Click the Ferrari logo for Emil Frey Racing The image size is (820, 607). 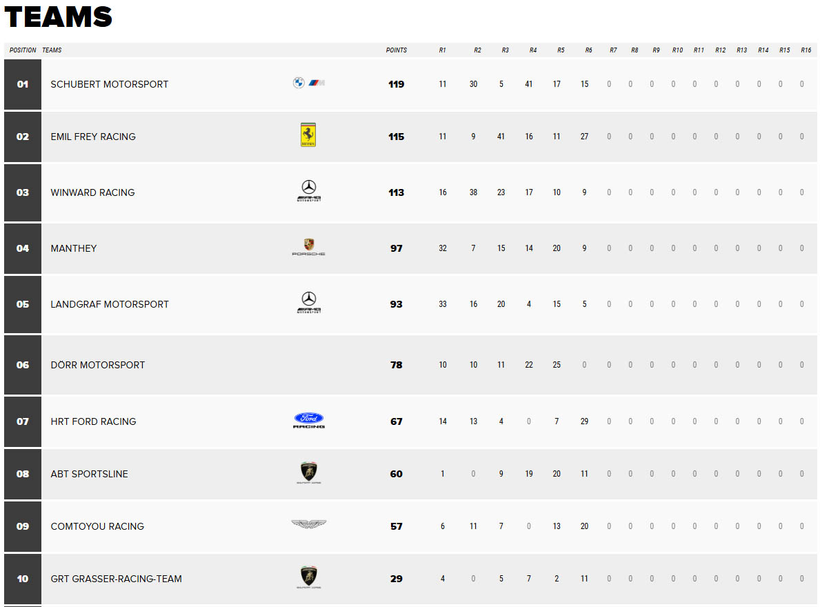(x=308, y=135)
